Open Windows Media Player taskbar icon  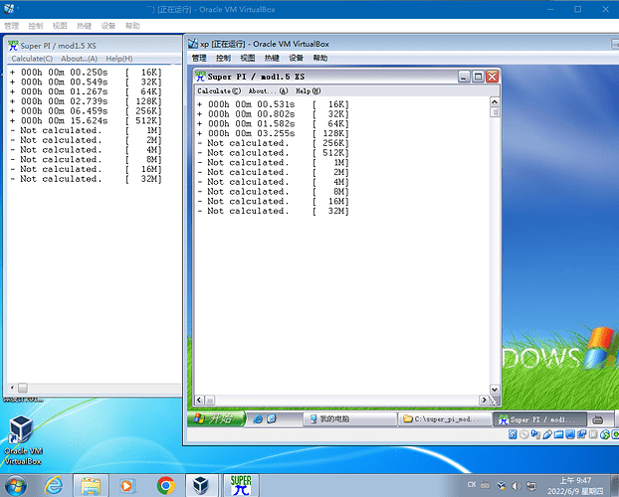[127, 486]
